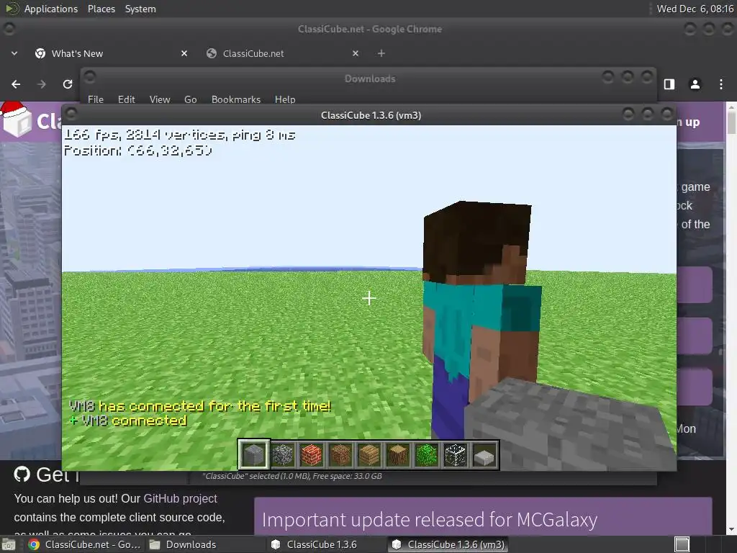Select the cobblestone block in the hotbar
This screenshot has width=737, height=553.
[x=283, y=455]
